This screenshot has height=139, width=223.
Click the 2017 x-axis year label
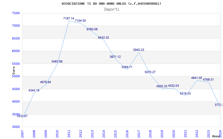click(x=139, y=134)
